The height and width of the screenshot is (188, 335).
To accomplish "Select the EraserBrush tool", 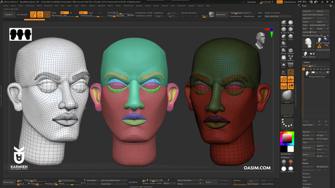I will pos(326,47).
